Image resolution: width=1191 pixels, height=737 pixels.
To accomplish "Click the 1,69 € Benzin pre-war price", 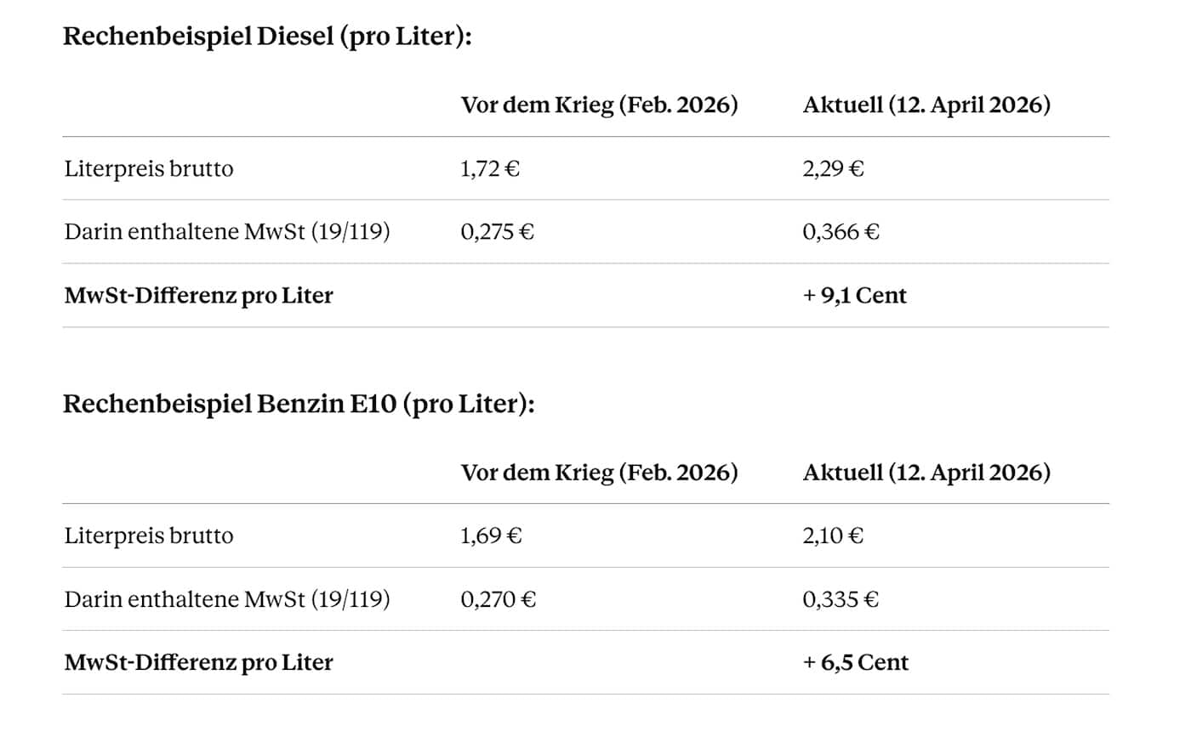I will tap(491, 536).
